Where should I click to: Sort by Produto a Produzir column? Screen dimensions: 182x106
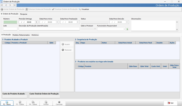29,43
